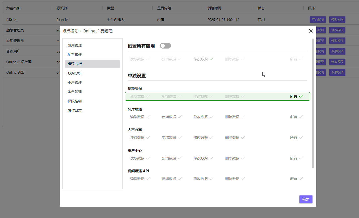The image size is (359, 218).
Task: Toggle the 设置所有应用 switch
Action: point(165,46)
